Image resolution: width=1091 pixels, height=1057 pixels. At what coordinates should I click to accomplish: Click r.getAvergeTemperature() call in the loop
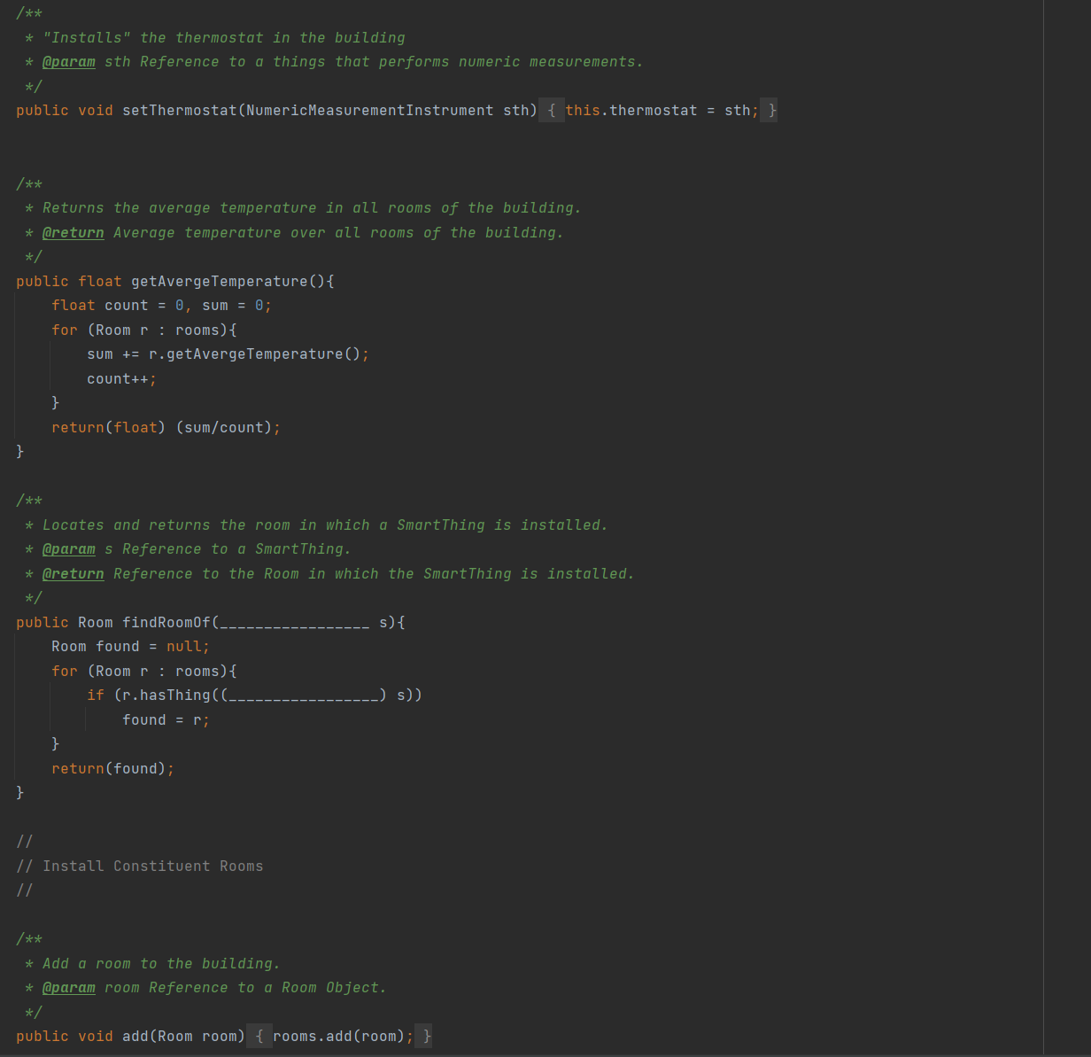pos(255,354)
